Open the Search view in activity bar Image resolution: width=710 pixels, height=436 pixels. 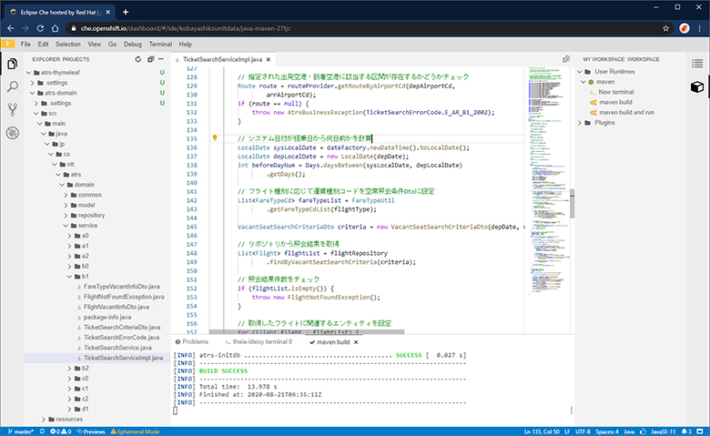(12, 86)
